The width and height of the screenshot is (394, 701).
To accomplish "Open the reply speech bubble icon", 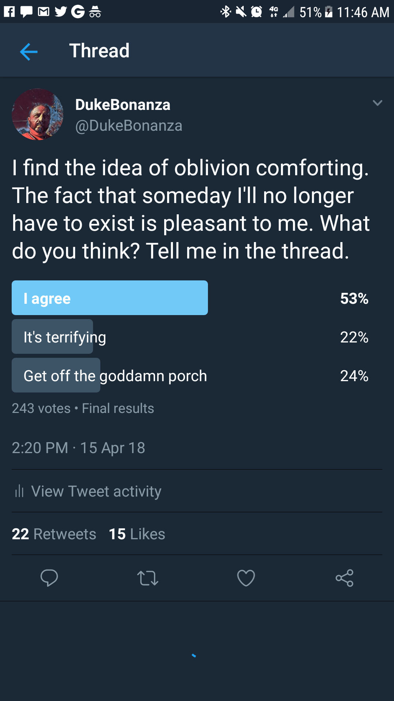I will 49,578.
